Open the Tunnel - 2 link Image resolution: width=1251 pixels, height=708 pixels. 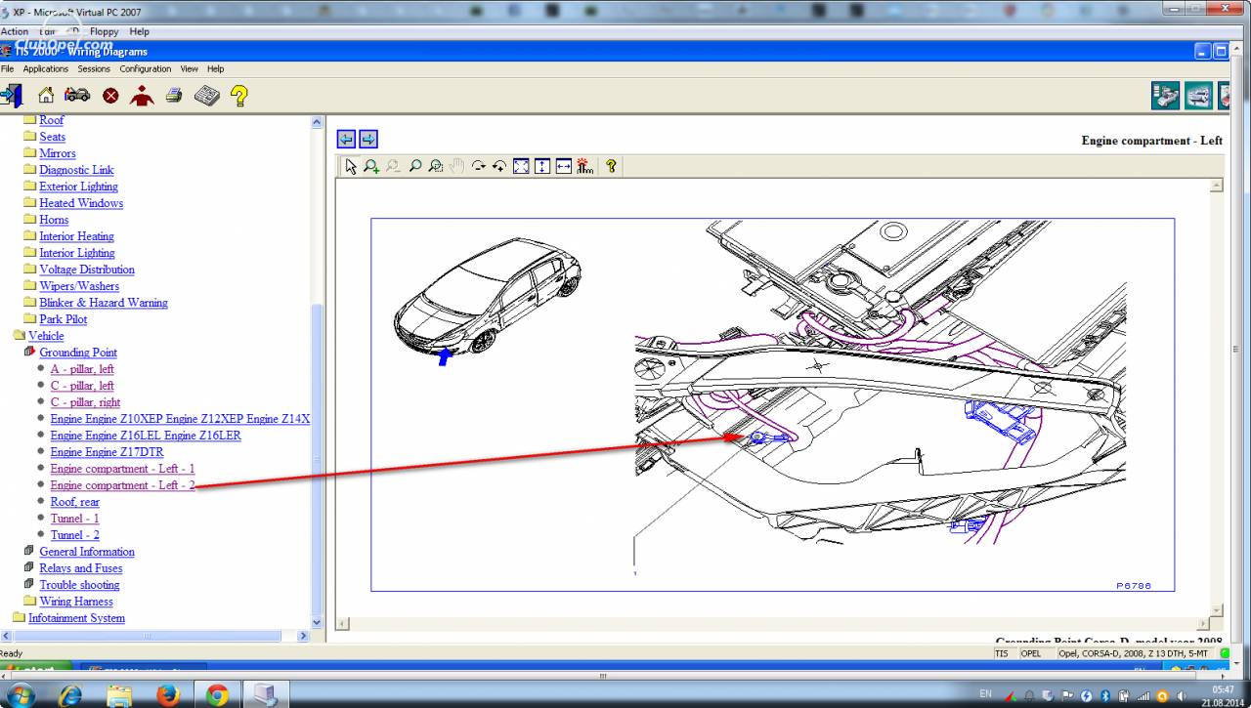(x=74, y=535)
